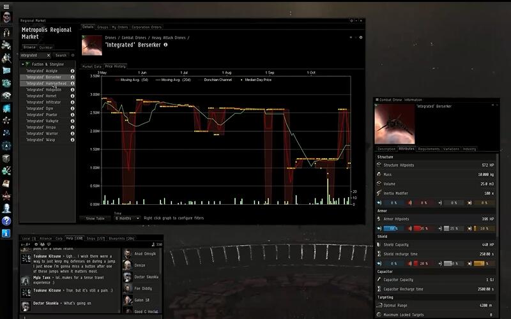Click the Combat Drones breadcrumb link
The image size is (511, 319).
[133, 38]
